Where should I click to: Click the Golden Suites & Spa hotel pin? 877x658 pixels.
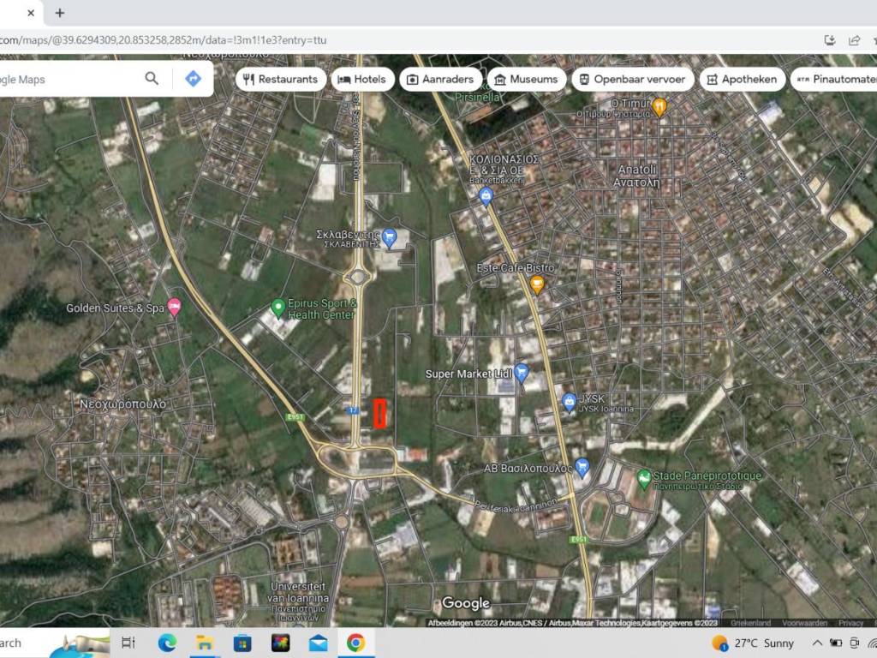(x=175, y=307)
